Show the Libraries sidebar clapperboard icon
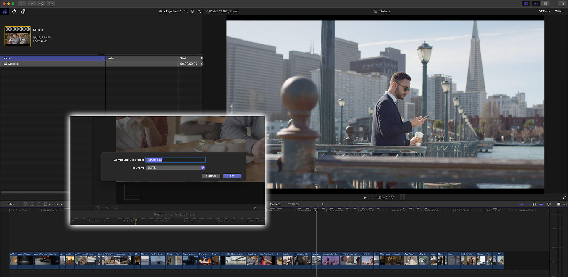568x277 pixels. (x=5, y=11)
